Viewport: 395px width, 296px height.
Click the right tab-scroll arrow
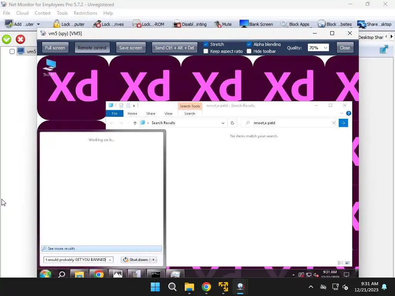coord(392,37)
